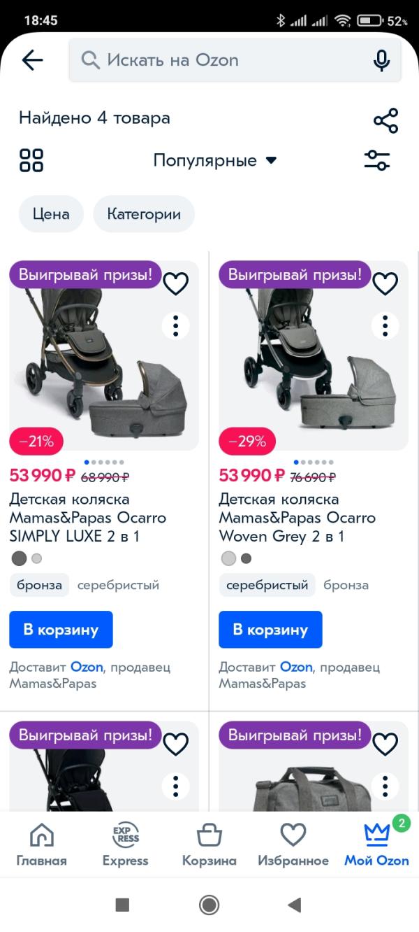The height and width of the screenshot is (932, 419).
Task: Open the Популярные sort dropdown
Action: point(215,160)
